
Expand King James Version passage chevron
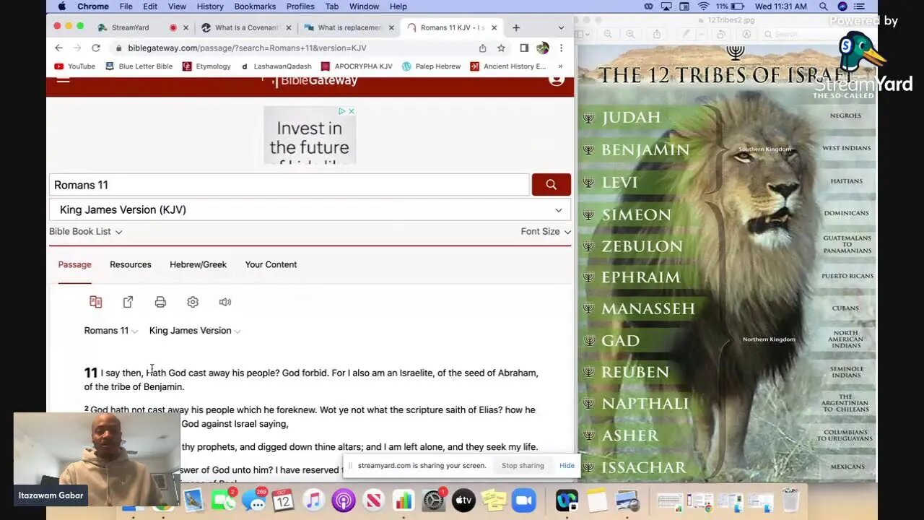click(x=237, y=331)
